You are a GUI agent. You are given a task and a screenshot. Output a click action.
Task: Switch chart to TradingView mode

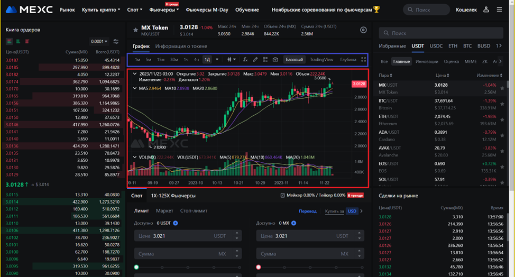tap(321, 60)
